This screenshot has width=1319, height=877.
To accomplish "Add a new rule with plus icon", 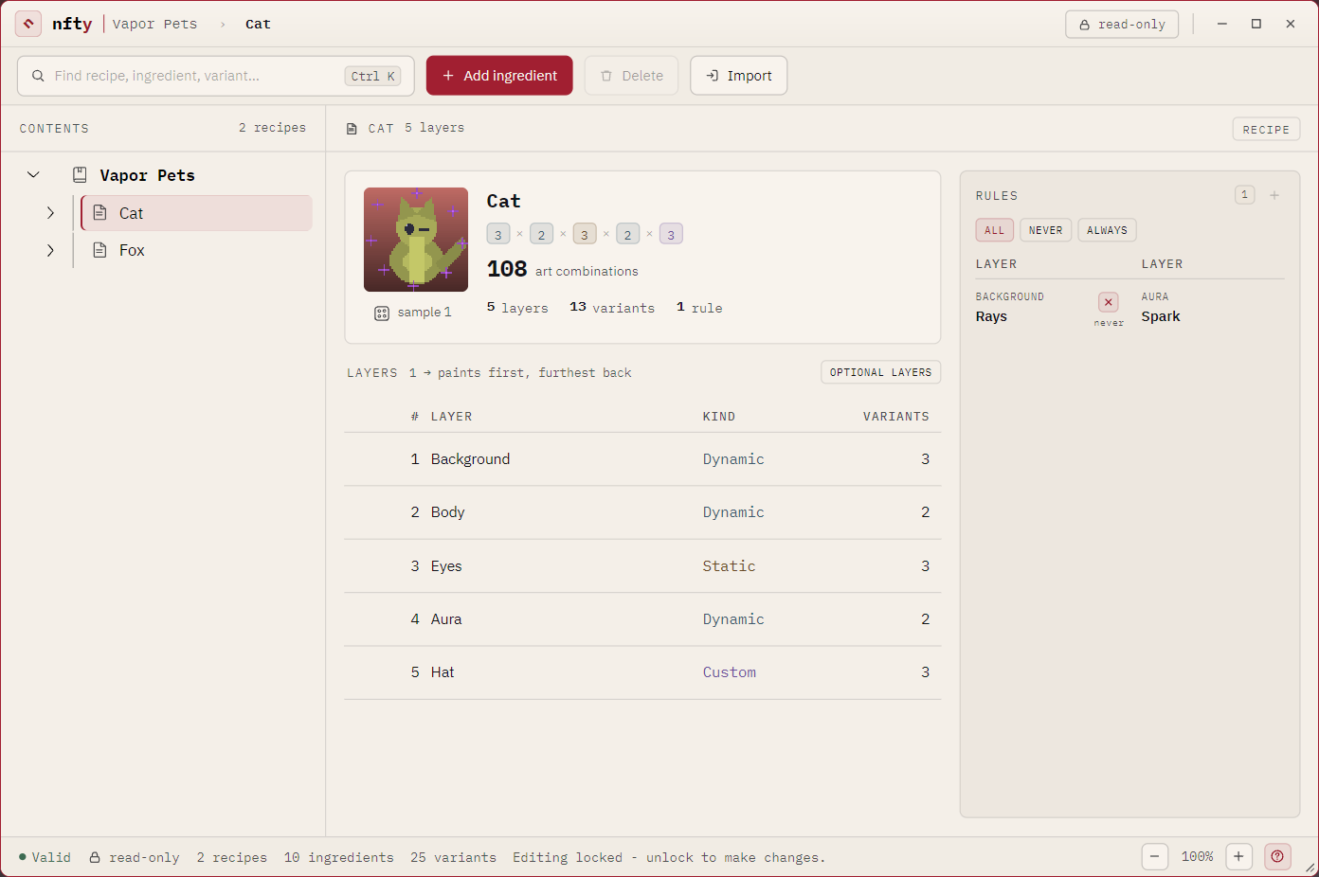I will click(1274, 195).
